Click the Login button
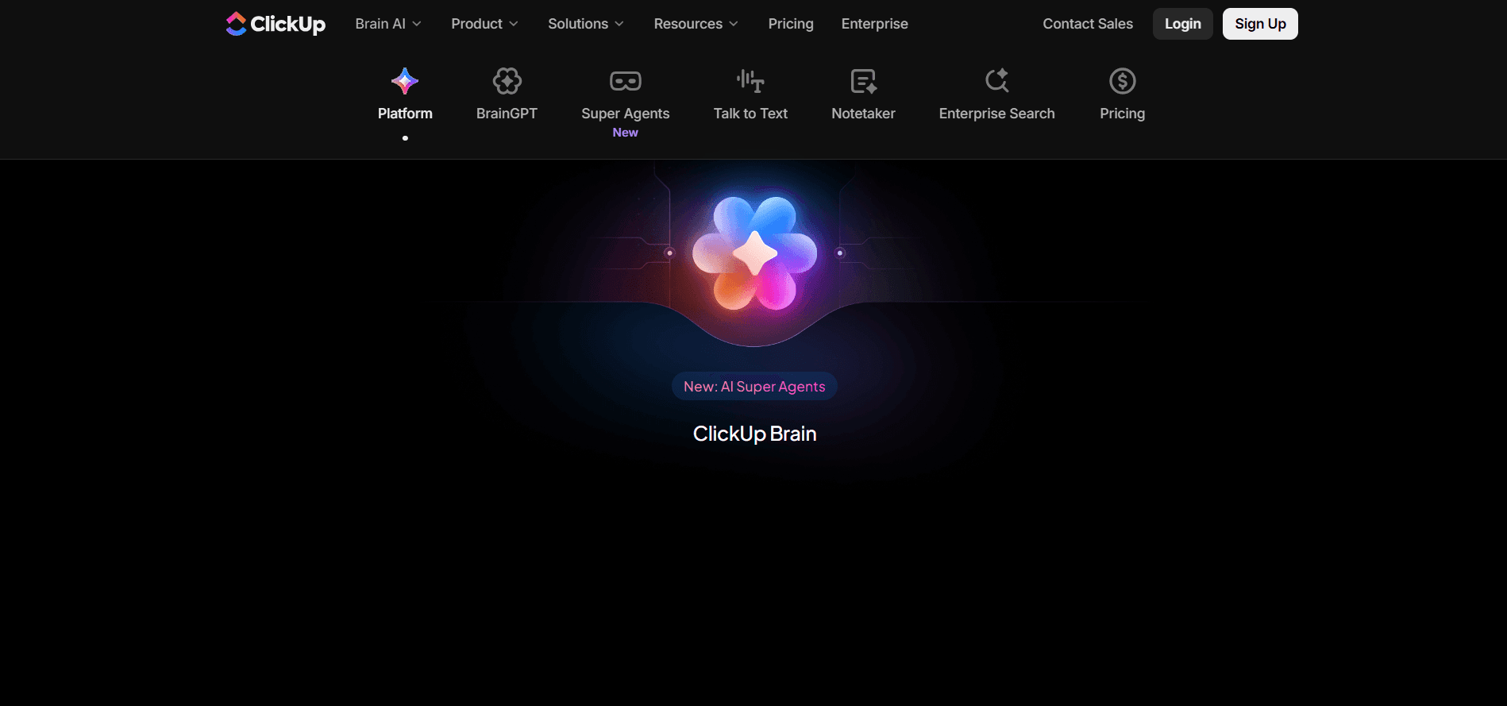The height and width of the screenshot is (706, 1507). coord(1183,24)
